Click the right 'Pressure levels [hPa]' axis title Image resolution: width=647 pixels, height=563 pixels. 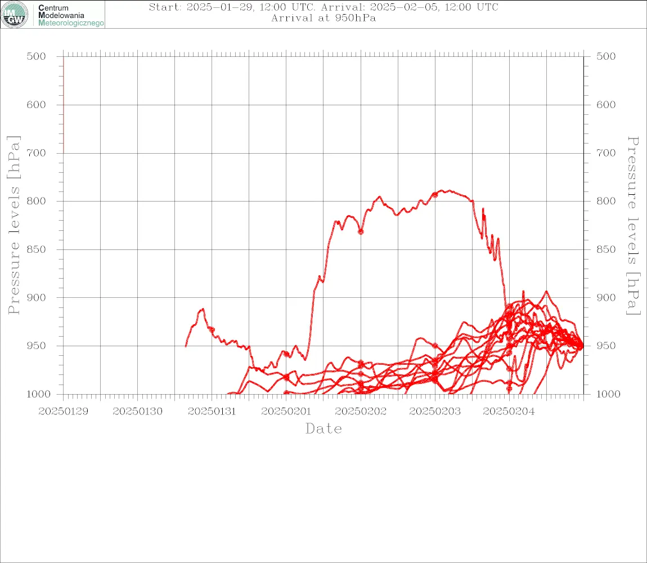[x=633, y=226]
